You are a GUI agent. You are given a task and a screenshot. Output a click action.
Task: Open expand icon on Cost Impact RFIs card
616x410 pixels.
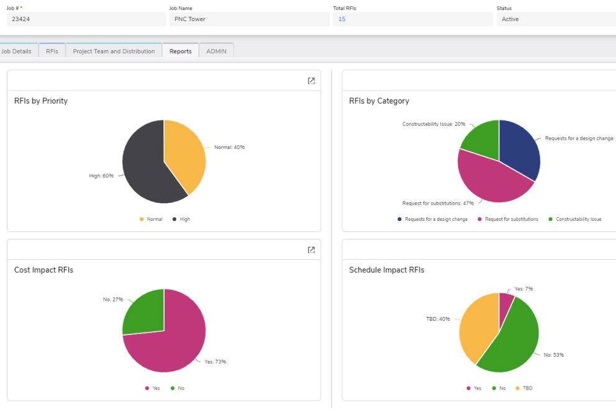pyautogui.click(x=311, y=250)
